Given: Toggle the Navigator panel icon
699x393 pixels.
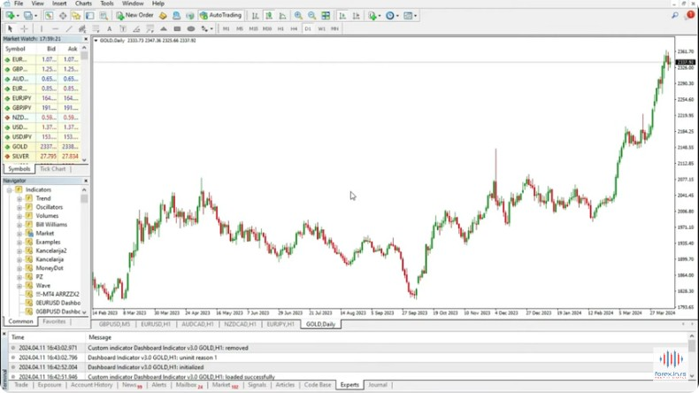Looking at the screenshot, I should (x=76, y=16).
